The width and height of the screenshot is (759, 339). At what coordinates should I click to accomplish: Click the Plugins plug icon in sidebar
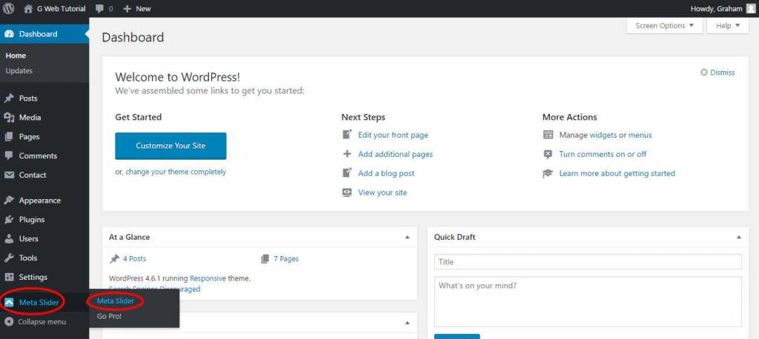pyautogui.click(x=9, y=220)
